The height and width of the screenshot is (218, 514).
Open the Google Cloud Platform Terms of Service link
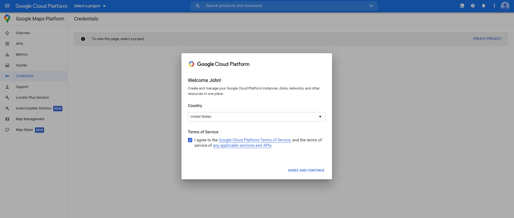pyautogui.click(x=255, y=140)
